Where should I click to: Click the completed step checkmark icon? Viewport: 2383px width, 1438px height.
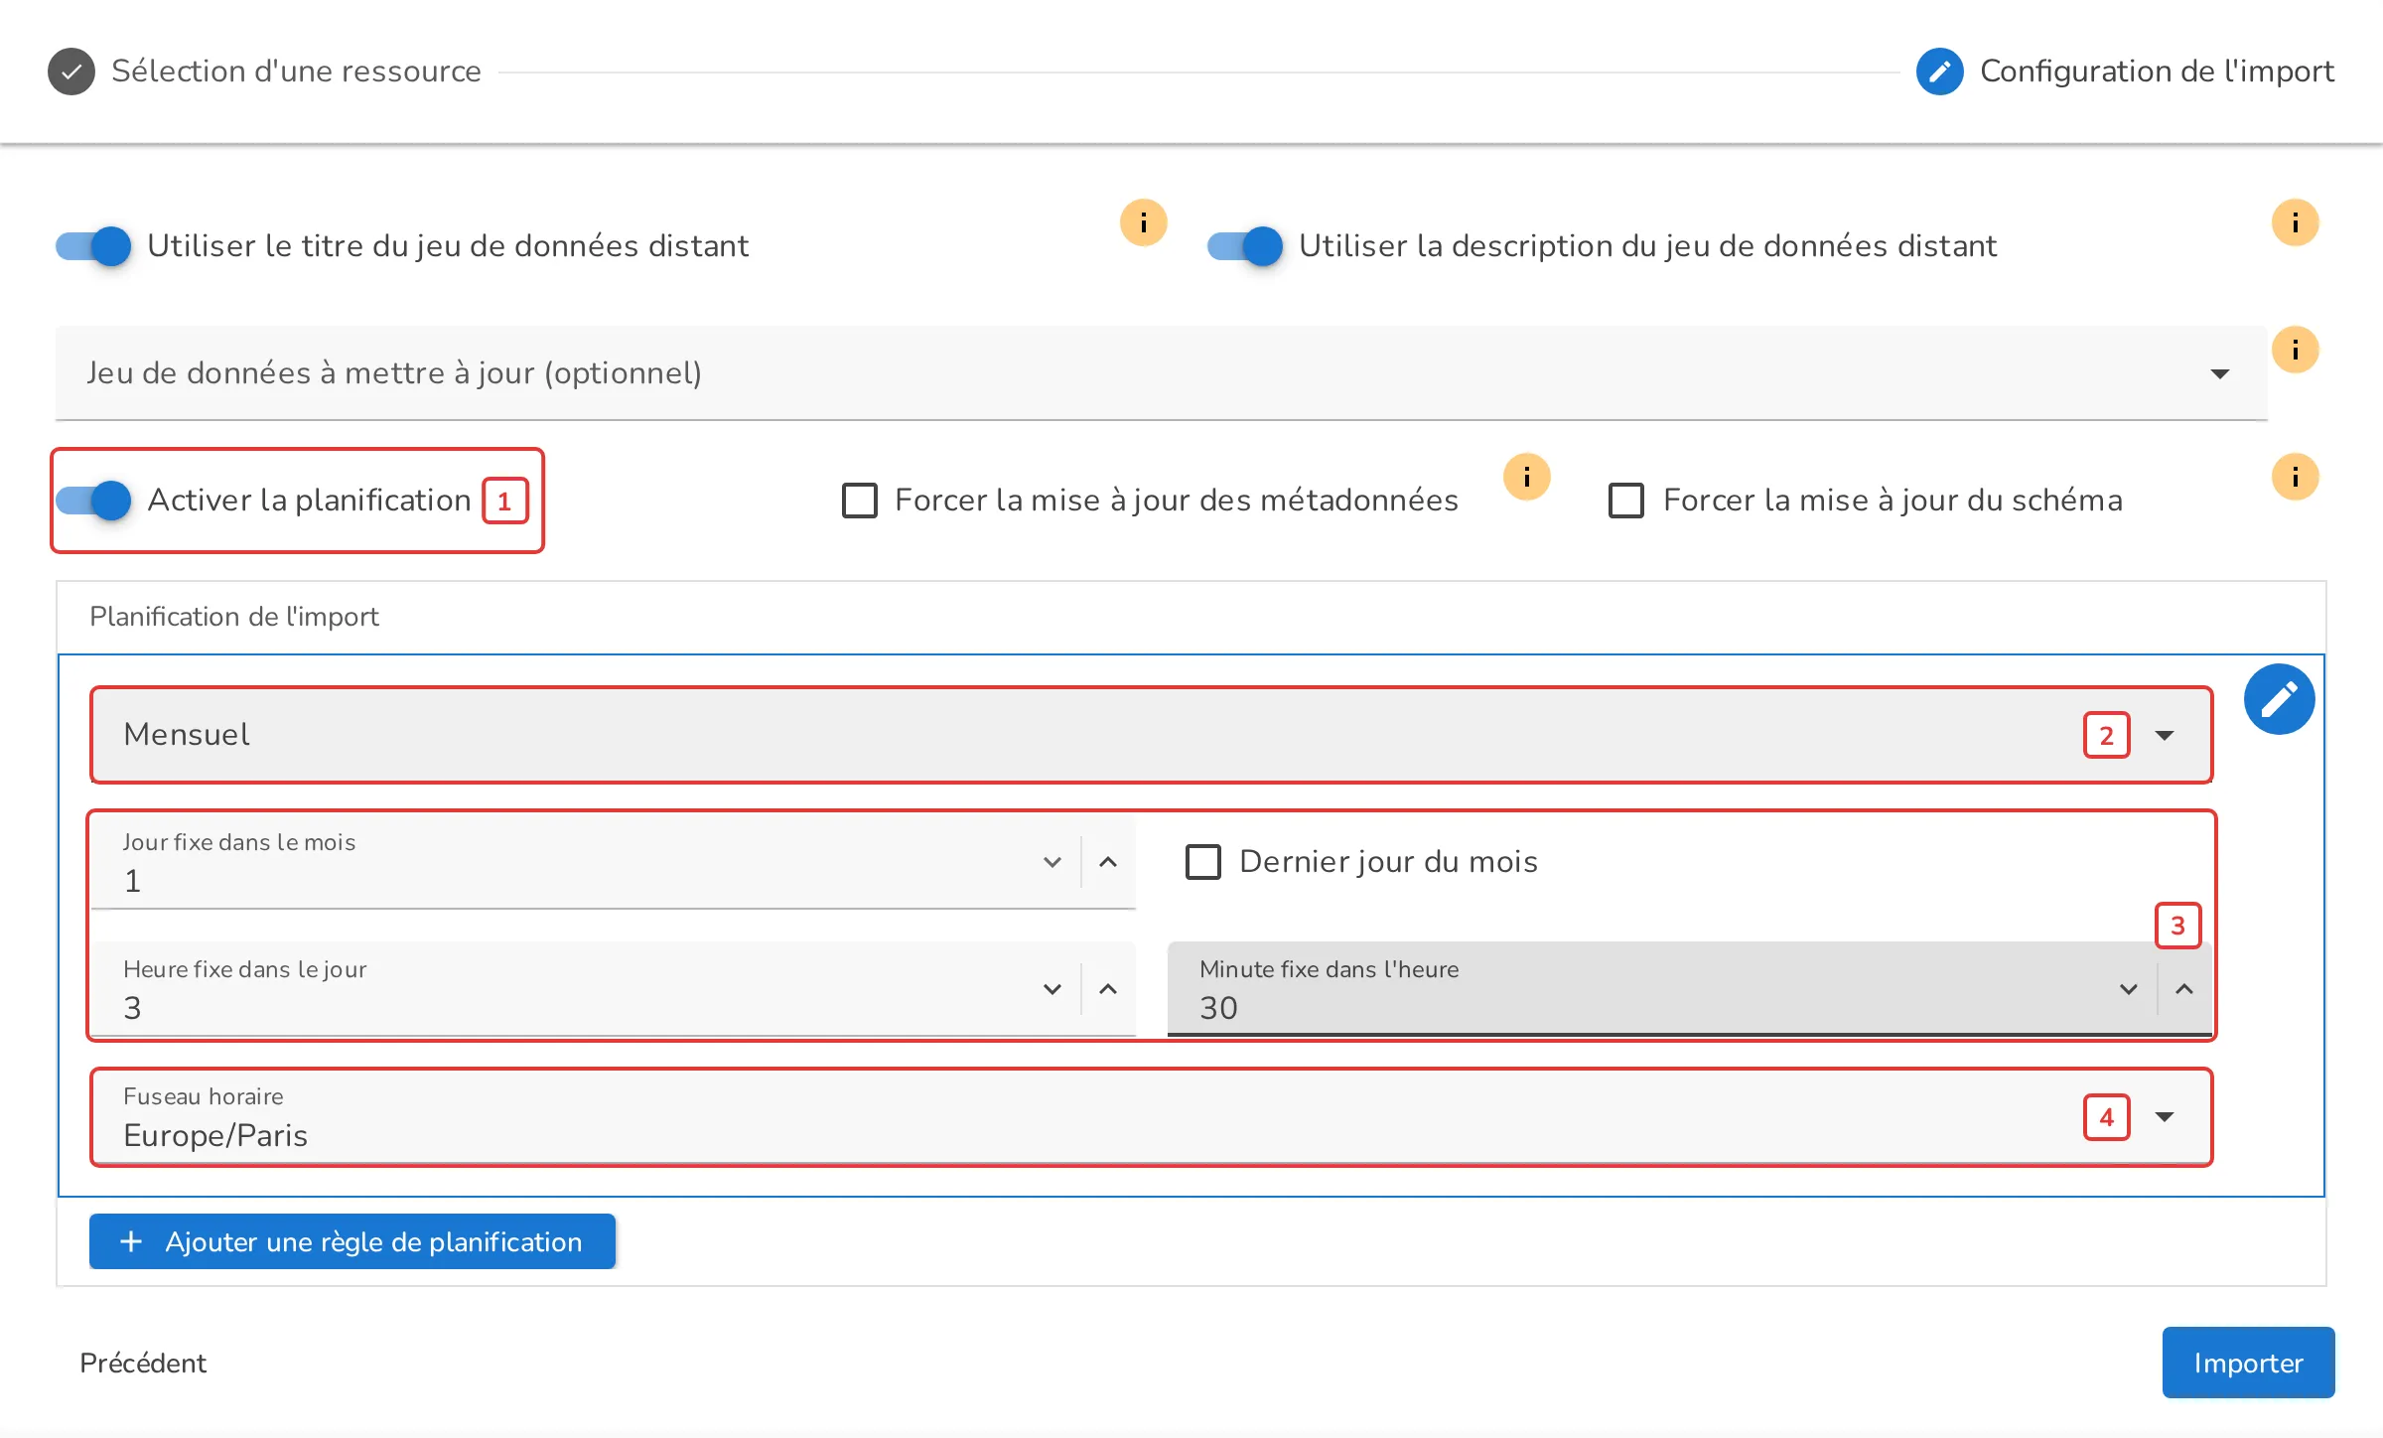coord(71,72)
